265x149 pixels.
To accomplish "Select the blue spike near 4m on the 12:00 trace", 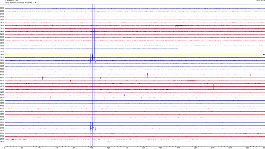I will pos(43,78).
